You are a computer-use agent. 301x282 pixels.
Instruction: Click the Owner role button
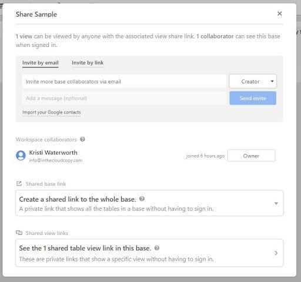[251, 156]
